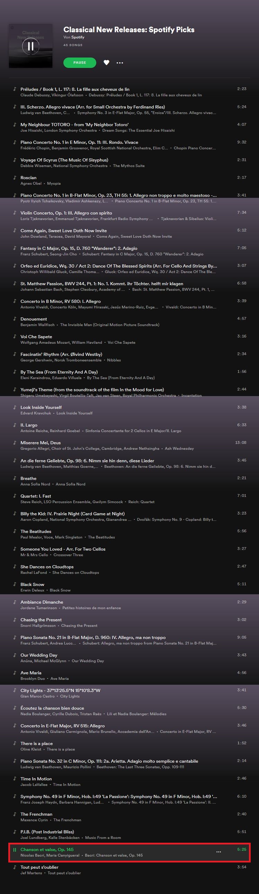Click the note icon beside Roscian
Screen dimensions: 259x894
pyautogui.click(x=15, y=178)
